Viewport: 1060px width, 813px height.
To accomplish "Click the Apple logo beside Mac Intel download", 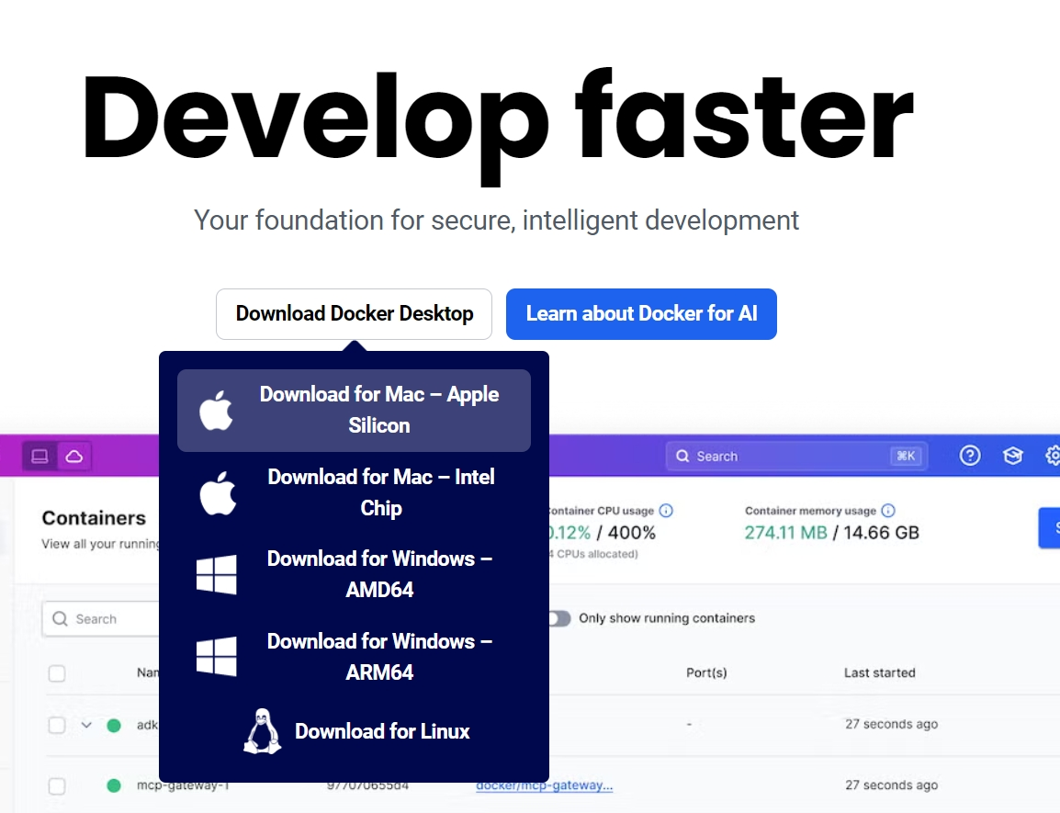I will [x=218, y=493].
